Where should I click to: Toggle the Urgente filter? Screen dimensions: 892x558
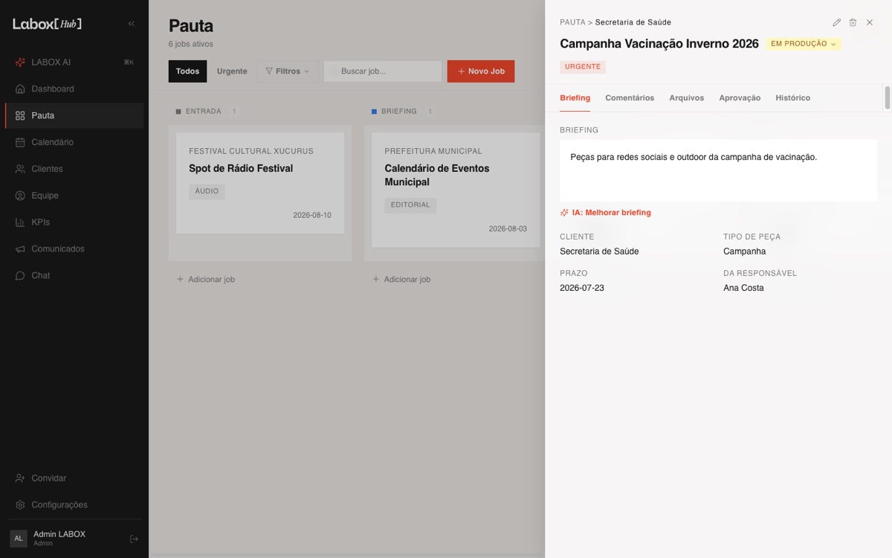tap(232, 71)
